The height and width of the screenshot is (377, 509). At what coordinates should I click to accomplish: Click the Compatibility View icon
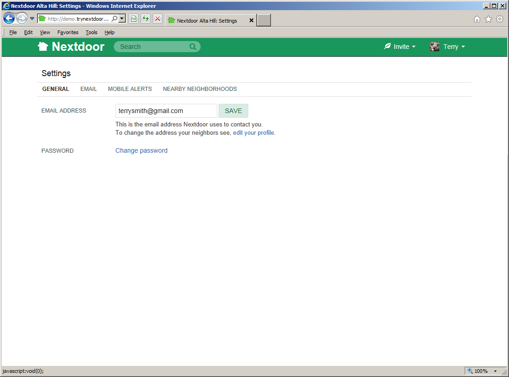(x=134, y=18)
